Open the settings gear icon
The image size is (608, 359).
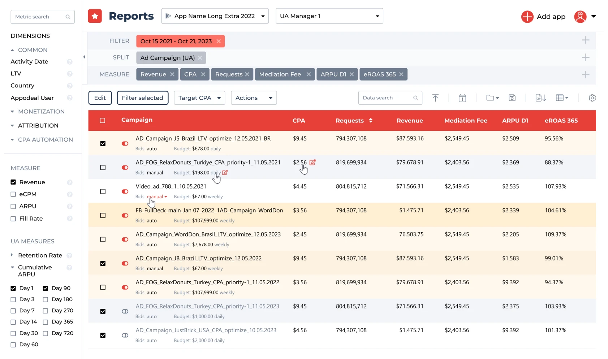[x=592, y=98]
